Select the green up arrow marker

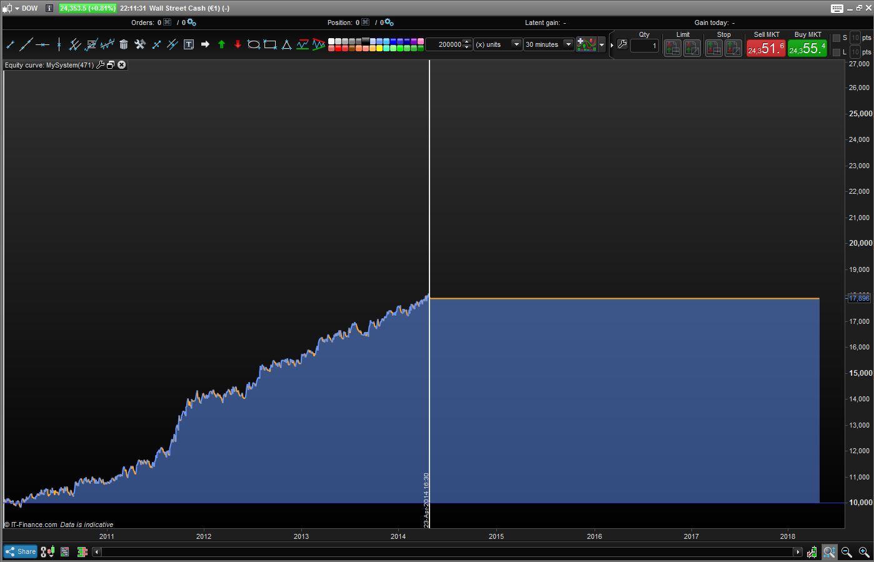[221, 44]
